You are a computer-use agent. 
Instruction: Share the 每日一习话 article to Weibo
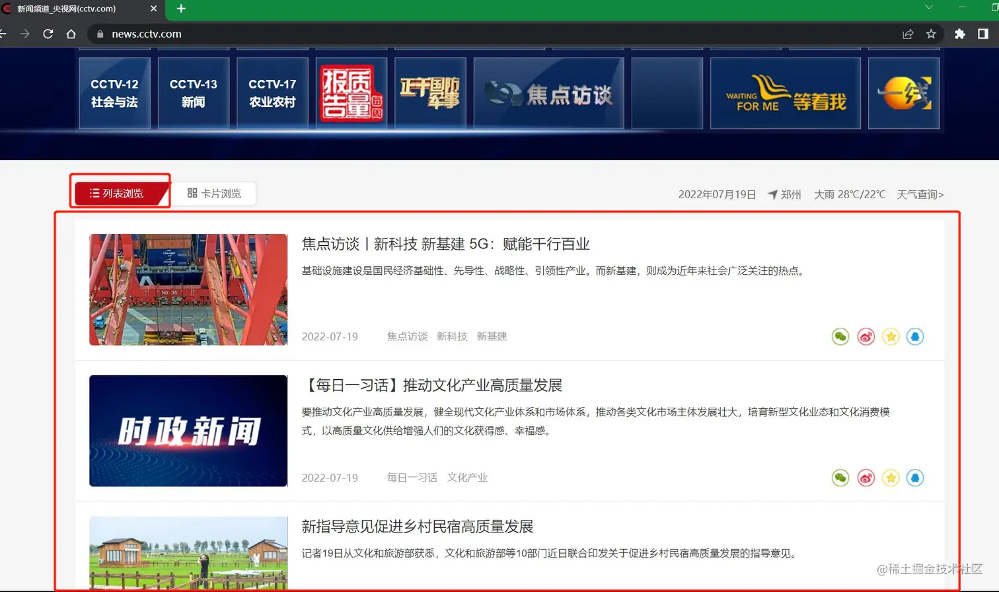[x=866, y=478]
